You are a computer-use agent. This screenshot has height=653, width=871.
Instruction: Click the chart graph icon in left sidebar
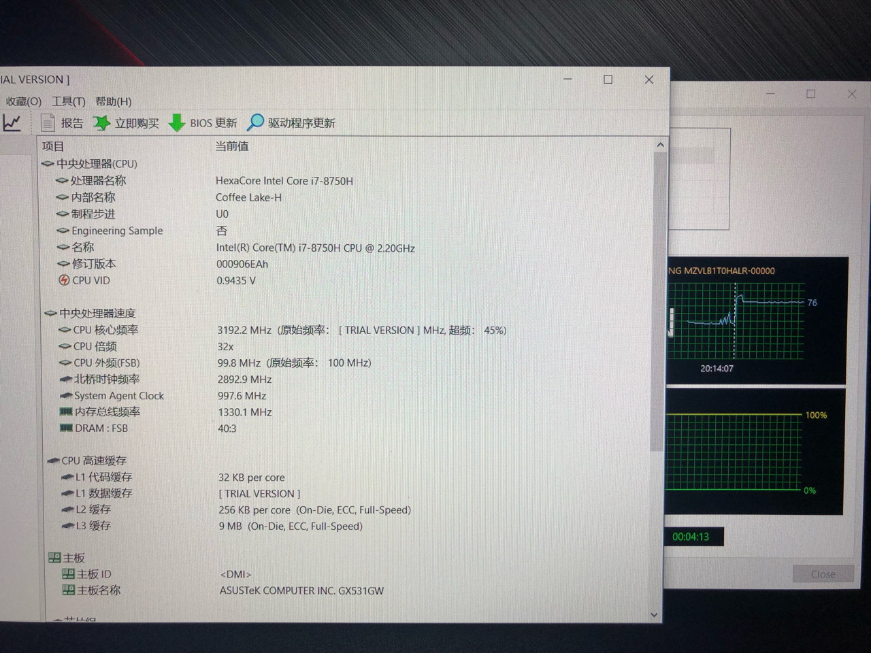[12, 122]
